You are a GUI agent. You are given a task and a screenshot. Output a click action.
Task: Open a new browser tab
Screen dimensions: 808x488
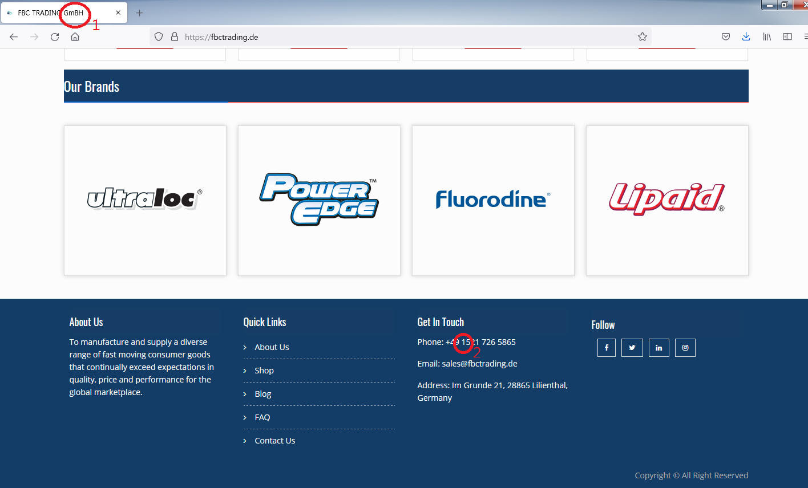(139, 13)
